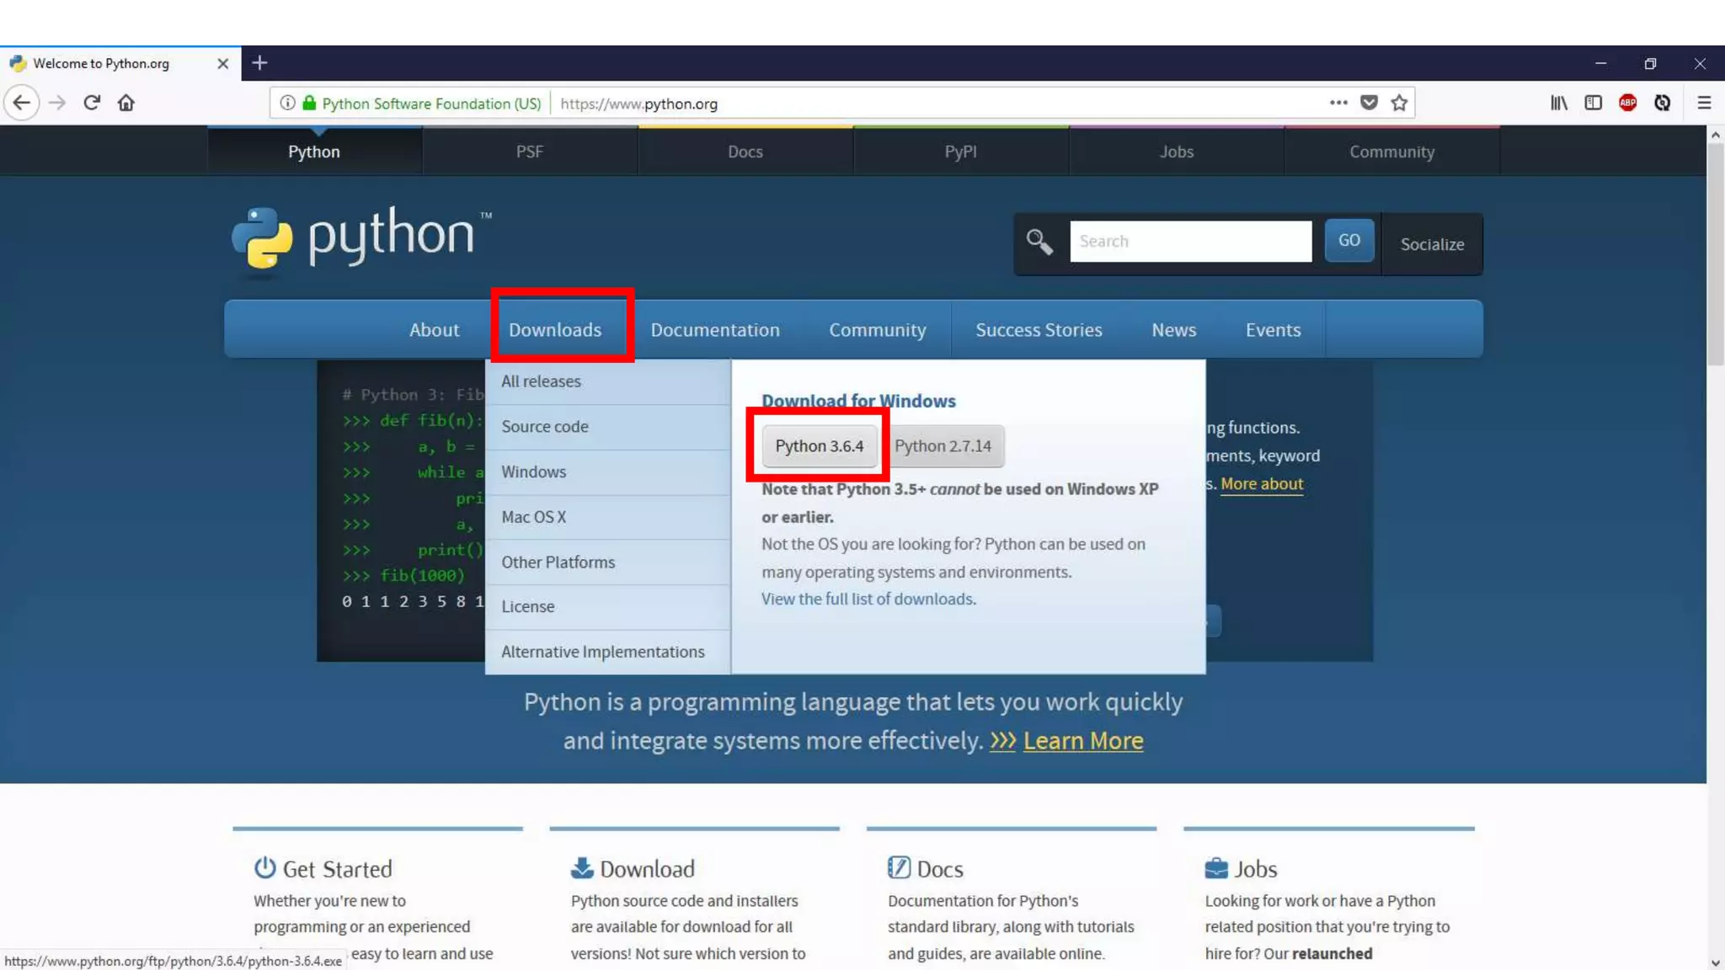Click the More about link
This screenshot has height=970, width=1725.
[1262, 484]
